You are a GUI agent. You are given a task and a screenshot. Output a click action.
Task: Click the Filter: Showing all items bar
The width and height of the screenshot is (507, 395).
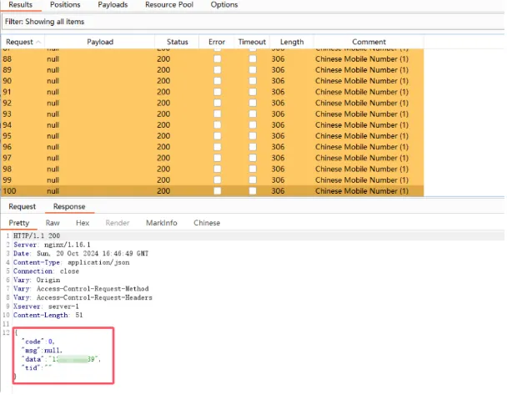(252, 22)
